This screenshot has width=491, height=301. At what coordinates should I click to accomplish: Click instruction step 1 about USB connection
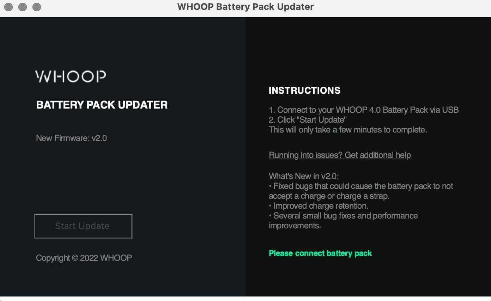point(364,110)
